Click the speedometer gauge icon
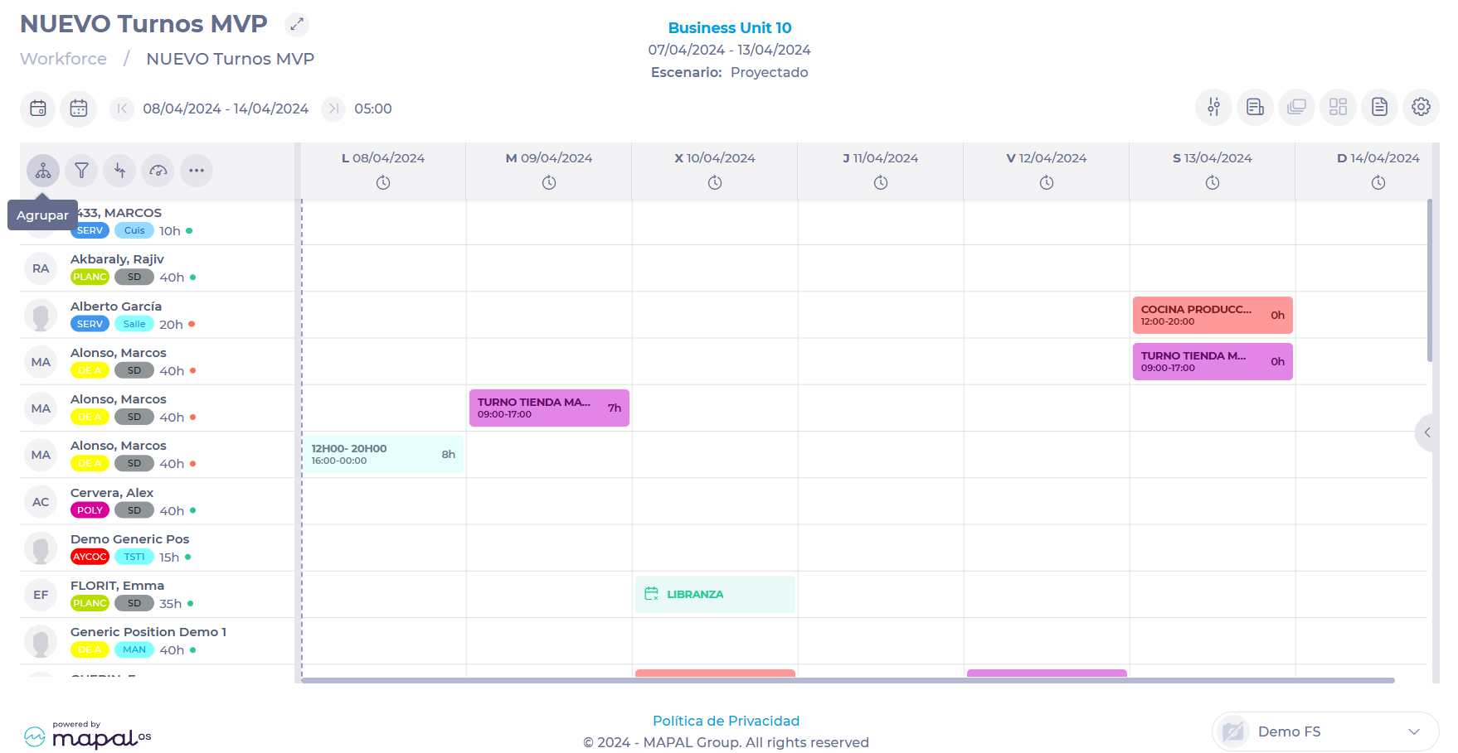 tap(158, 171)
